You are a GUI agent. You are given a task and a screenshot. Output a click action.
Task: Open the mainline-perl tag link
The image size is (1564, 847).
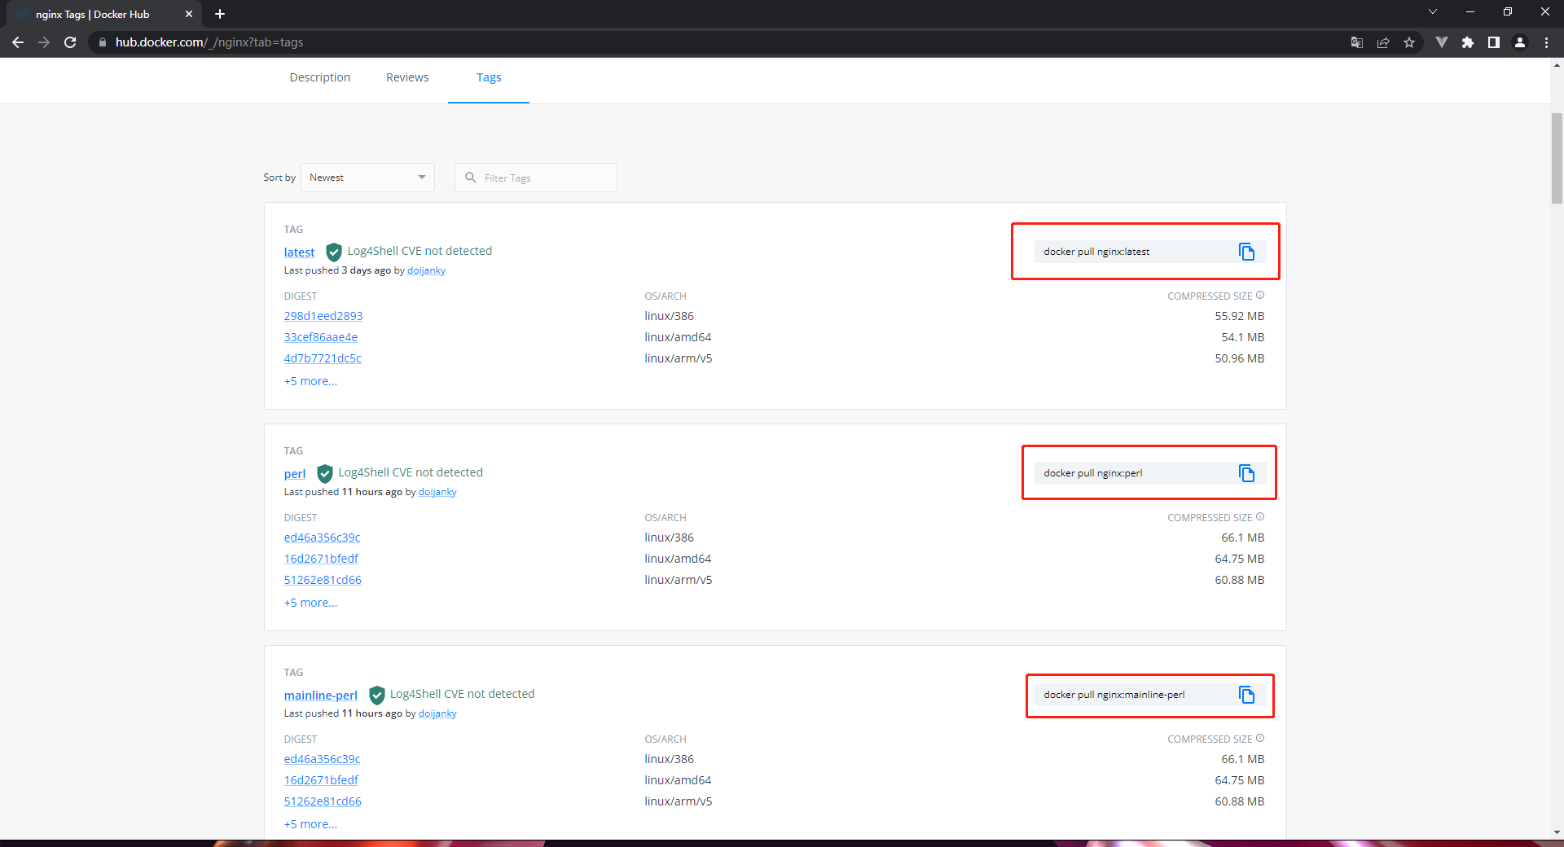[x=320, y=696]
